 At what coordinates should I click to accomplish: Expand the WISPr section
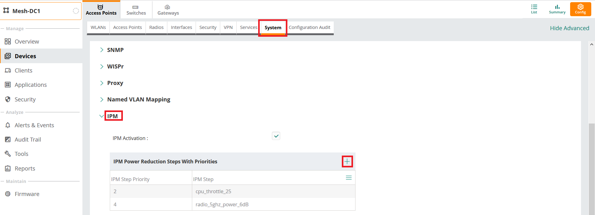tap(115, 66)
